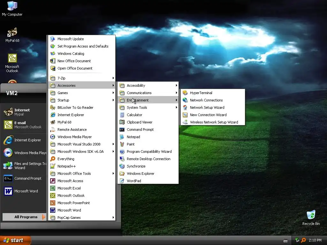Open WordPad

148,181
